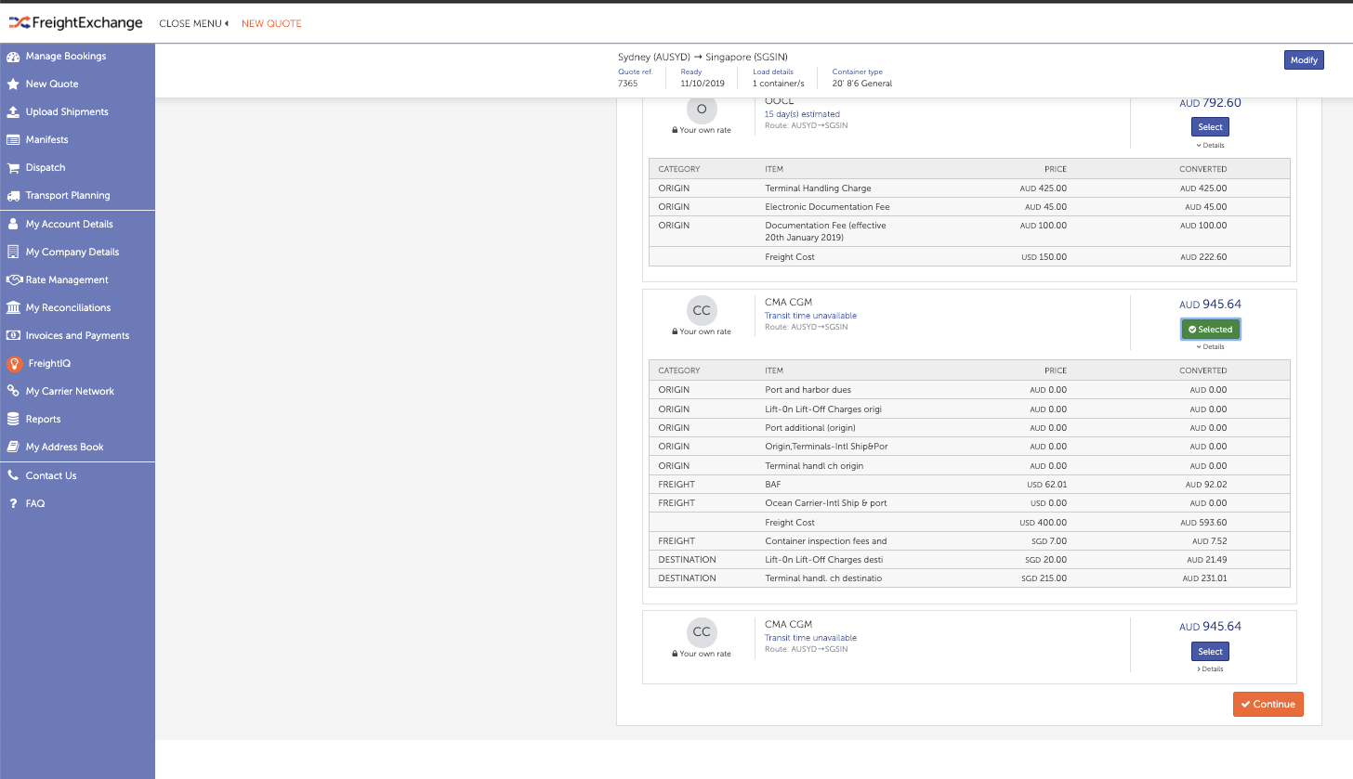Click the Transport Planning truck icon
Viewport: 1353px width, 779px height.
click(13, 196)
